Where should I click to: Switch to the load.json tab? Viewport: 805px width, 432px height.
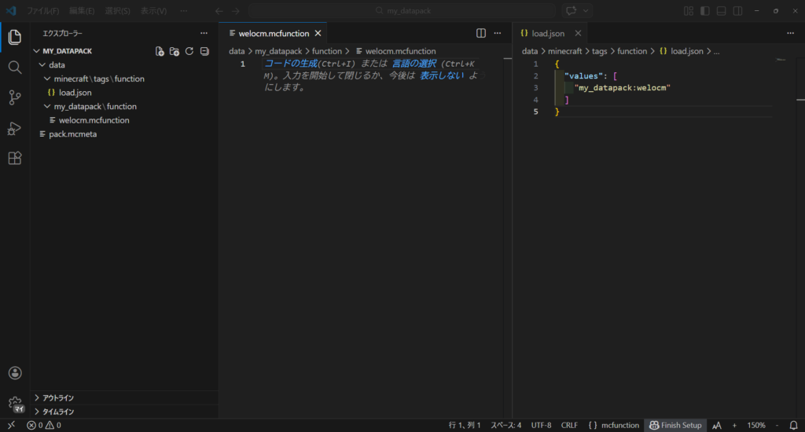click(x=548, y=33)
